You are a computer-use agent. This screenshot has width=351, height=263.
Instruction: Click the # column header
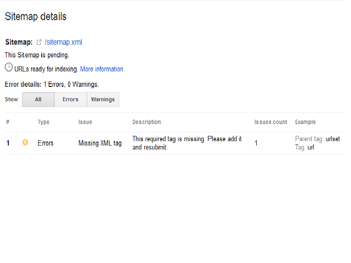[x=8, y=122]
